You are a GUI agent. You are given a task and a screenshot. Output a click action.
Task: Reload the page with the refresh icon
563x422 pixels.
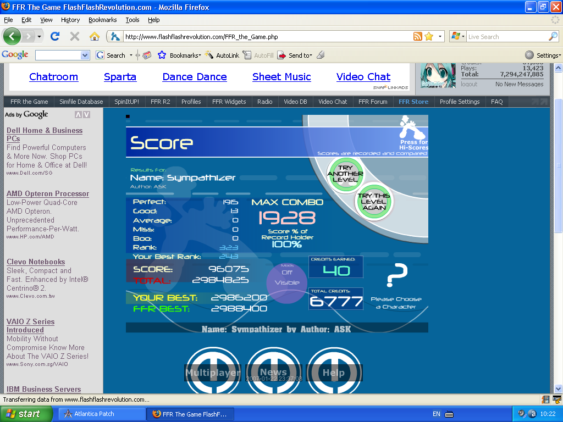pos(54,37)
